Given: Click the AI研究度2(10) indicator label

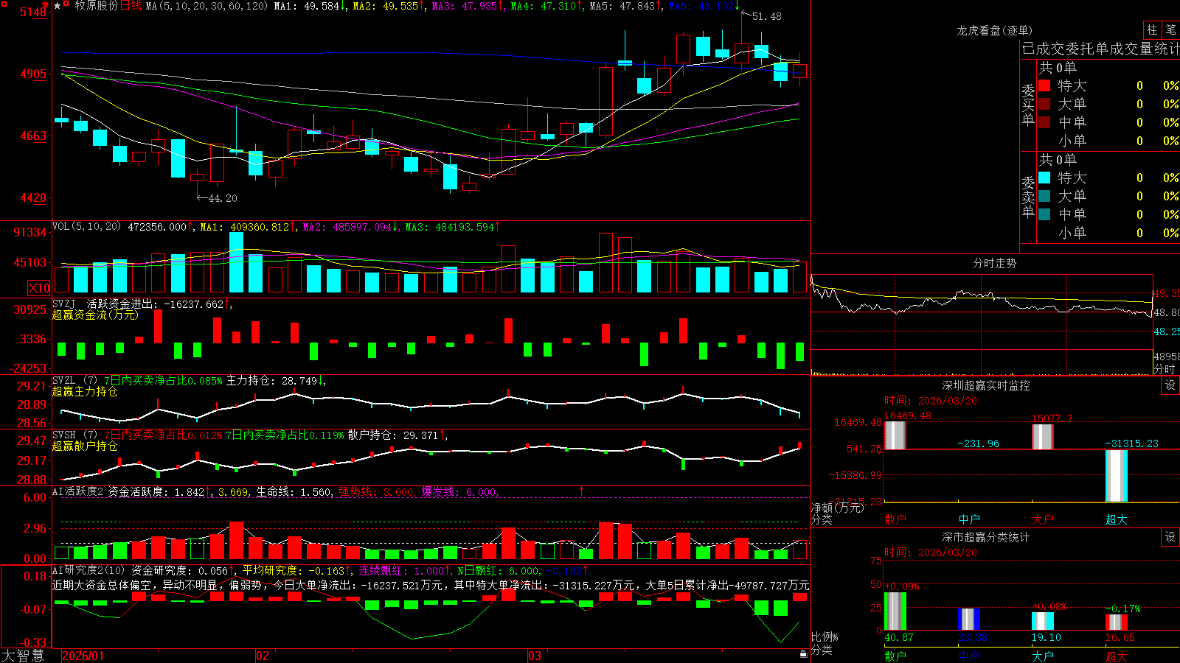Looking at the screenshot, I should click(x=88, y=570).
